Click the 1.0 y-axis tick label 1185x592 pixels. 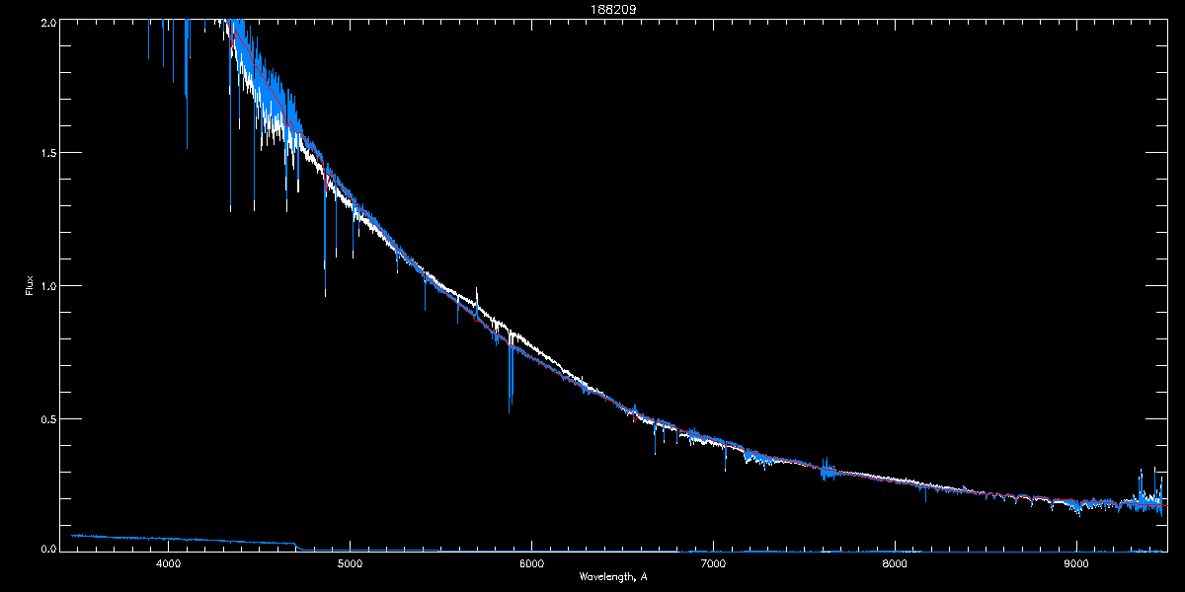[47, 286]
